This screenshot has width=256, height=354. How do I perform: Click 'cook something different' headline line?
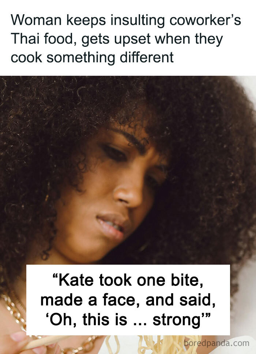pyautogui.click(x=92, y=57)
